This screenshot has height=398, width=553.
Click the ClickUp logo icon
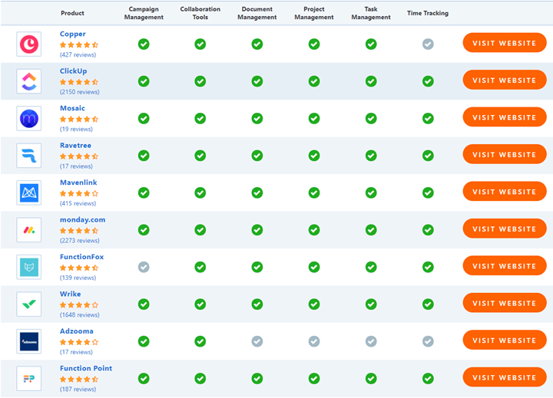pos(29,81)
